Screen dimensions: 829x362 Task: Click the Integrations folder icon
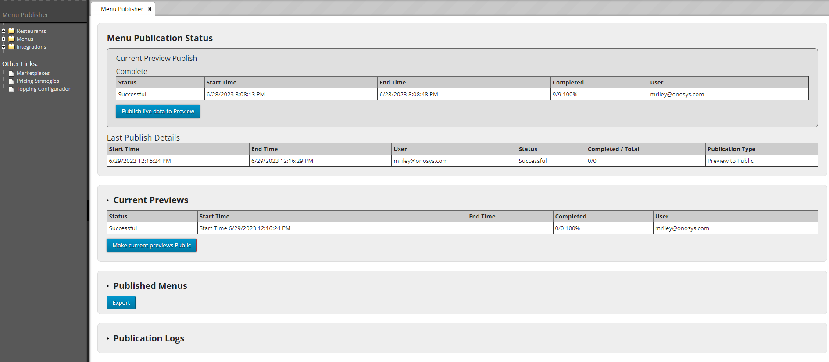[11, 46]
